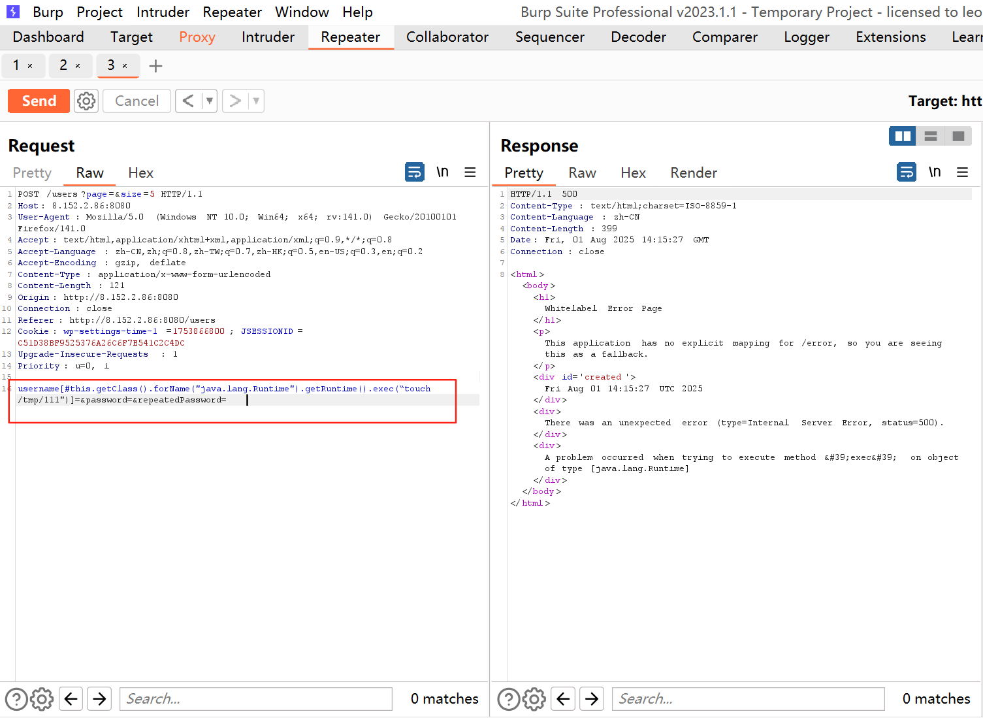Screen dimensions: 983x718
Task: Click the orange Send button
Action: click(39, 101)
